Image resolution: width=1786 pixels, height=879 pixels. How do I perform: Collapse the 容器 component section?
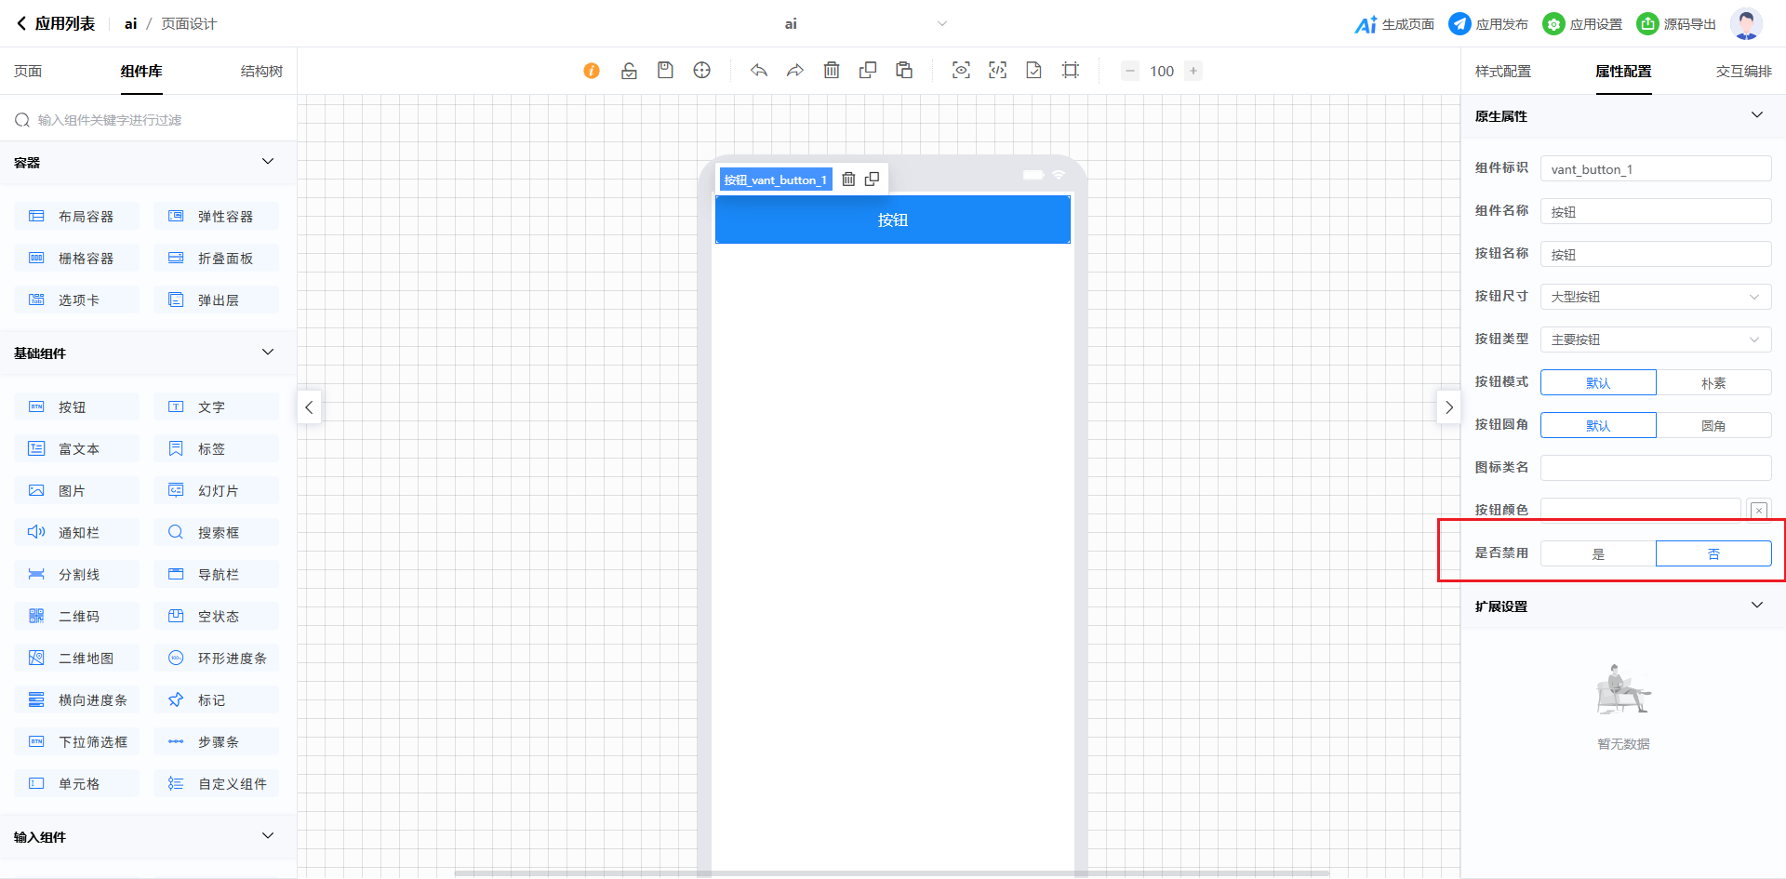268,162
